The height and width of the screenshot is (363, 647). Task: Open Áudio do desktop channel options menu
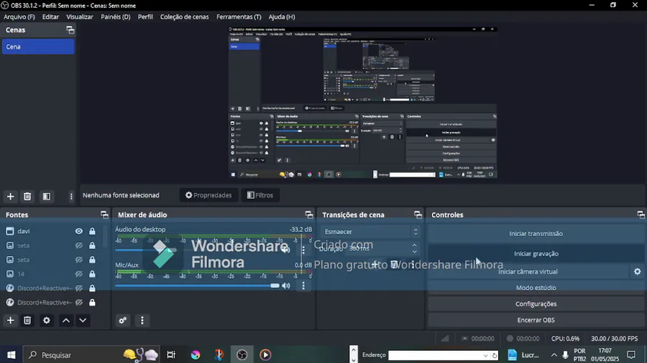(303, 250)
